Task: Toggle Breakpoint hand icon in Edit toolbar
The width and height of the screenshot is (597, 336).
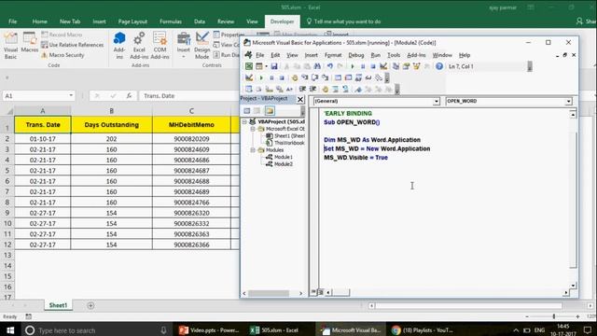Action: point(326,90)
